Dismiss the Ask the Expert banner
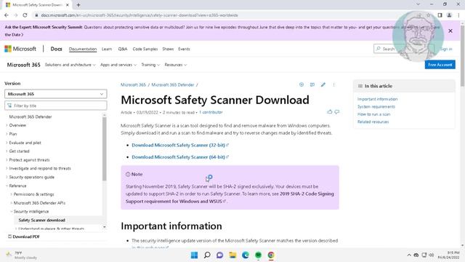 450,31
